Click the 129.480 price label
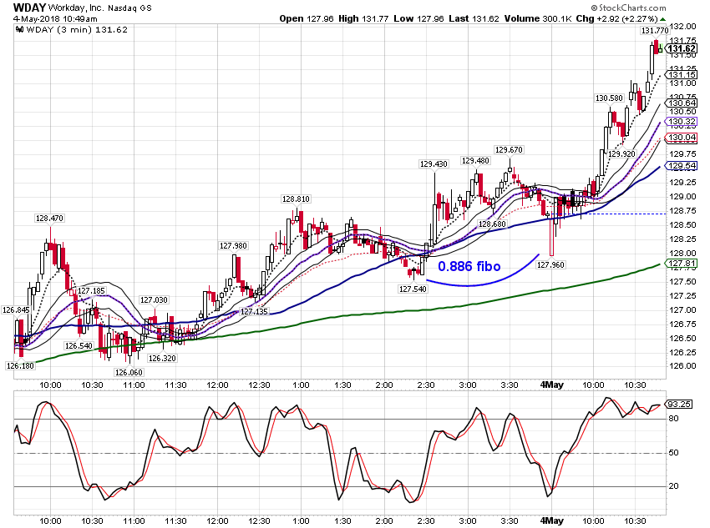The width and height of the screenshot is (710, 528). 475,160
